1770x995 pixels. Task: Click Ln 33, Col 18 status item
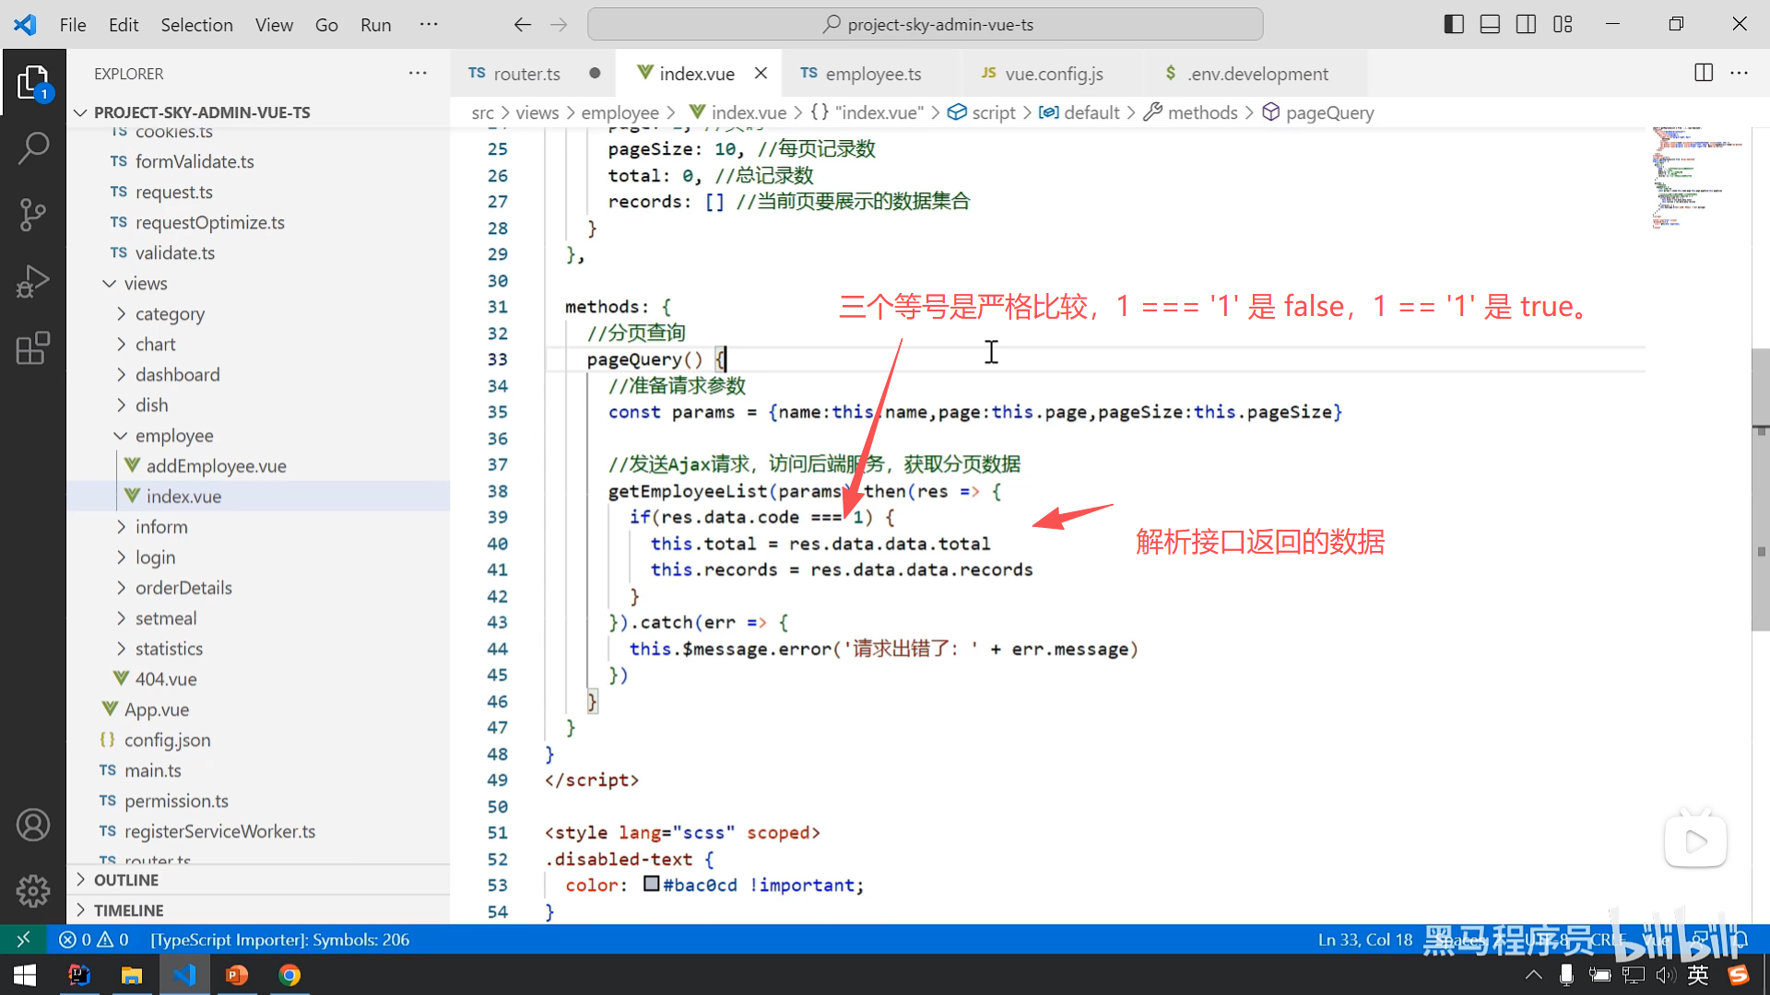(x=1364, y=940)
